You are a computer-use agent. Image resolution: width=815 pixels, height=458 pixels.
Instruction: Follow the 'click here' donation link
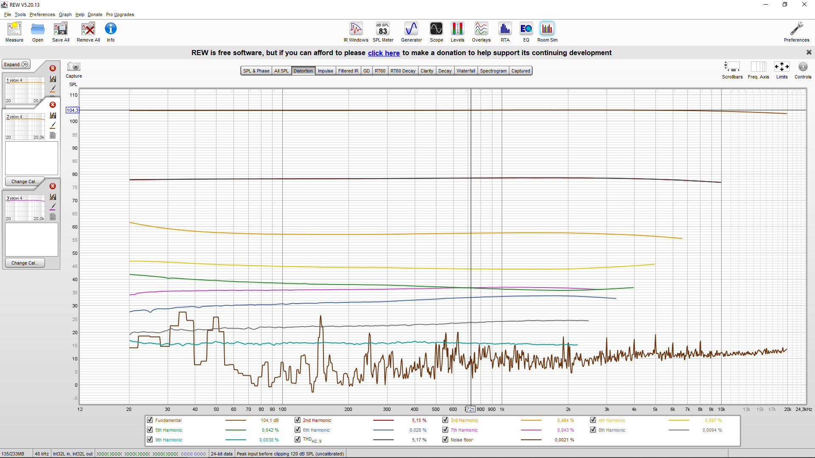point(384,53)
